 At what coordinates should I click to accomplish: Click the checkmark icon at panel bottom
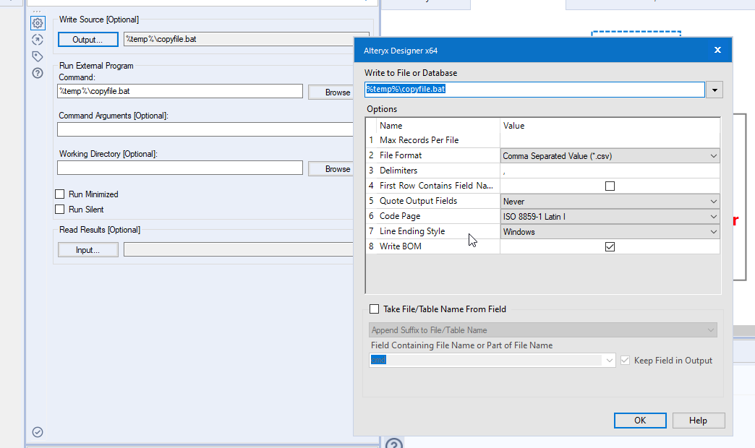[x=38, y=432]
